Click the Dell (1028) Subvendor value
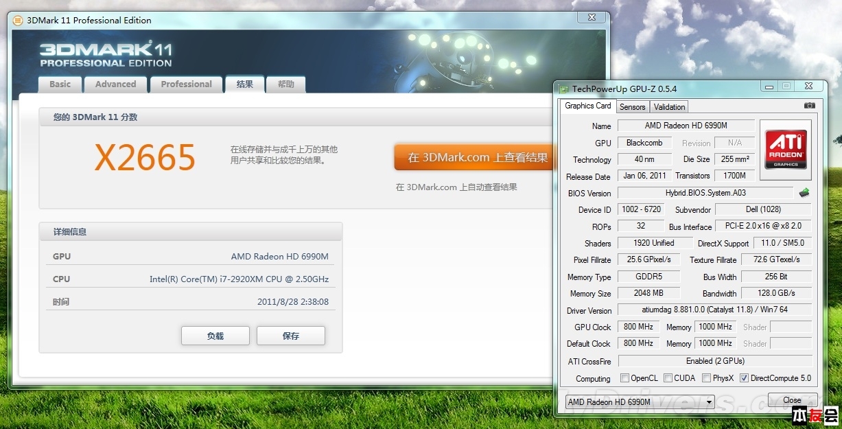Screen dimensions: 842x429 pos(763,209)
